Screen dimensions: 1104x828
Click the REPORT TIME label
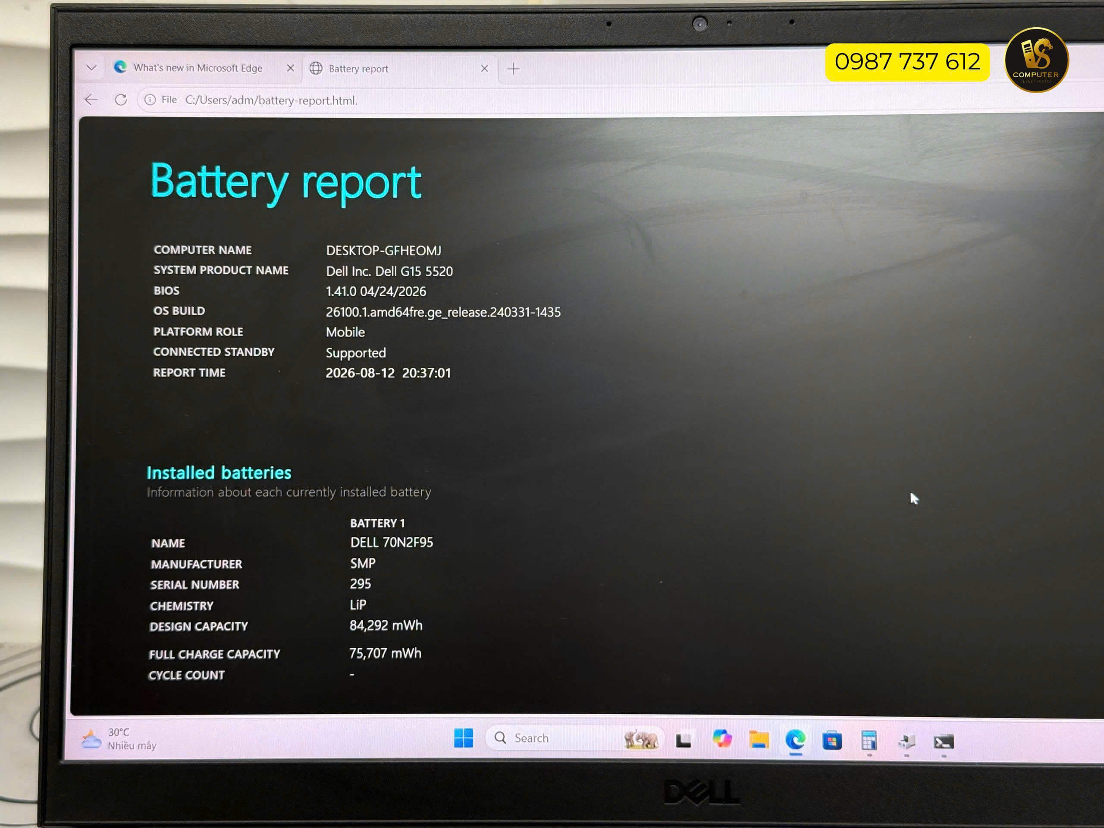pos(189,372)
